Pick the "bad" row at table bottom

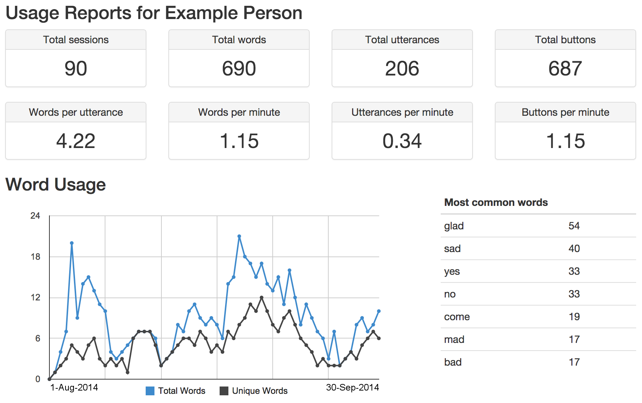tap(453, 362)
